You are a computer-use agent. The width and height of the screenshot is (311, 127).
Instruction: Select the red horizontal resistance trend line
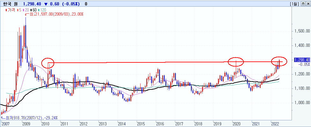pyautogui.click(x=165, y=62)
